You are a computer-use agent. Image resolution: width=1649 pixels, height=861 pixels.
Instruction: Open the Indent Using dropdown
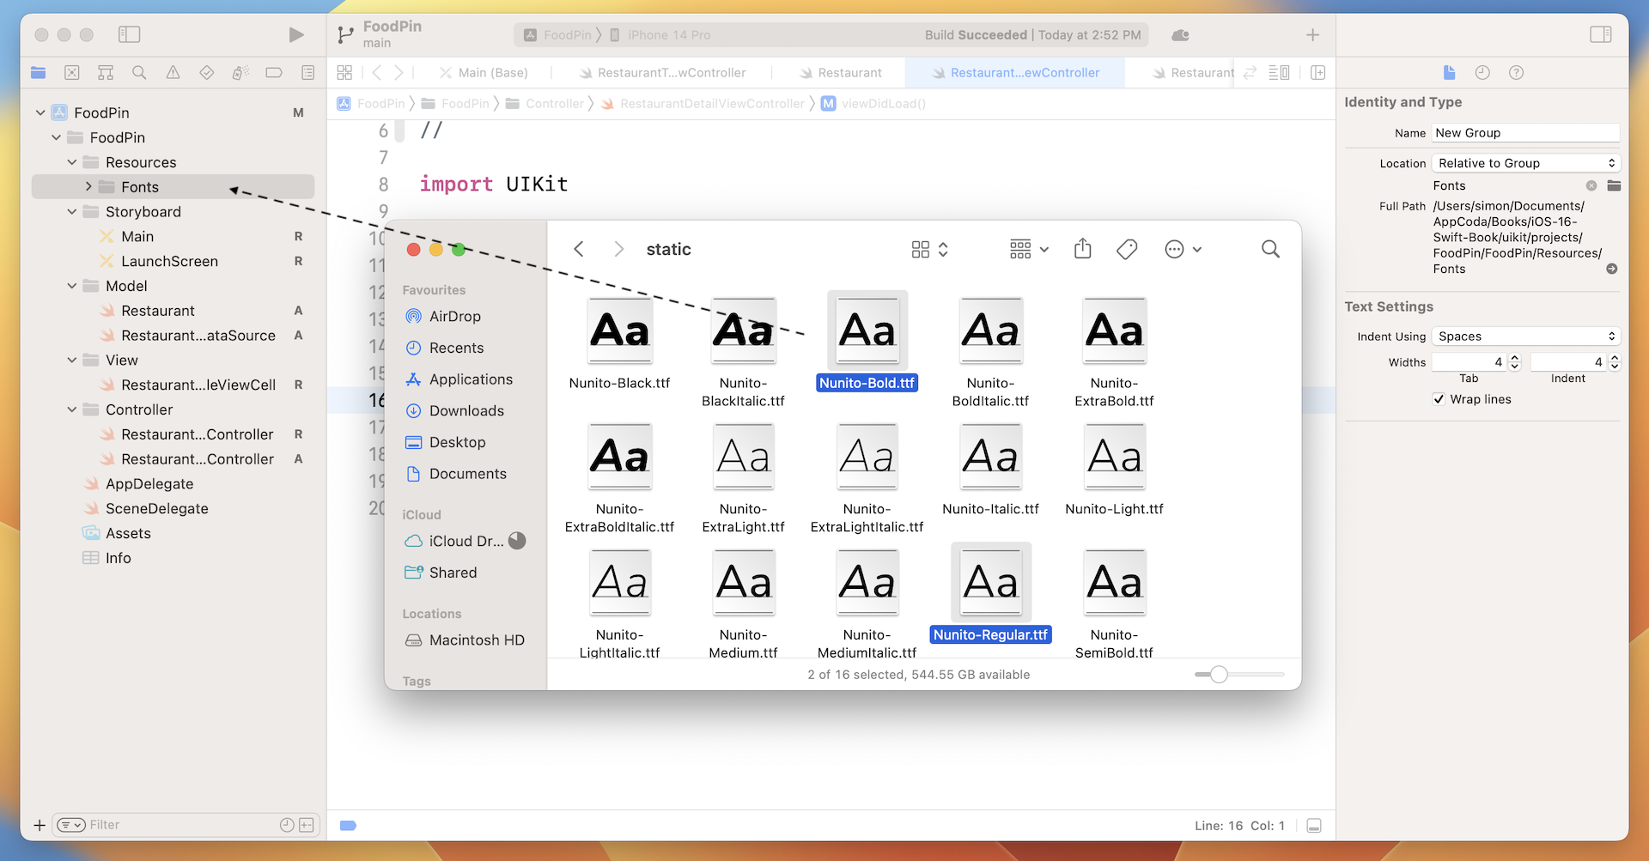pos(1525,336)
